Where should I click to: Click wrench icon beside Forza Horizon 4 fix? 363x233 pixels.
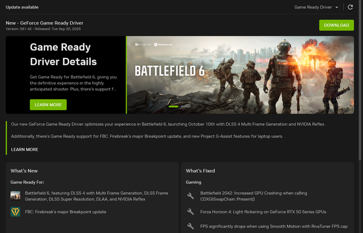click(191, 211)
